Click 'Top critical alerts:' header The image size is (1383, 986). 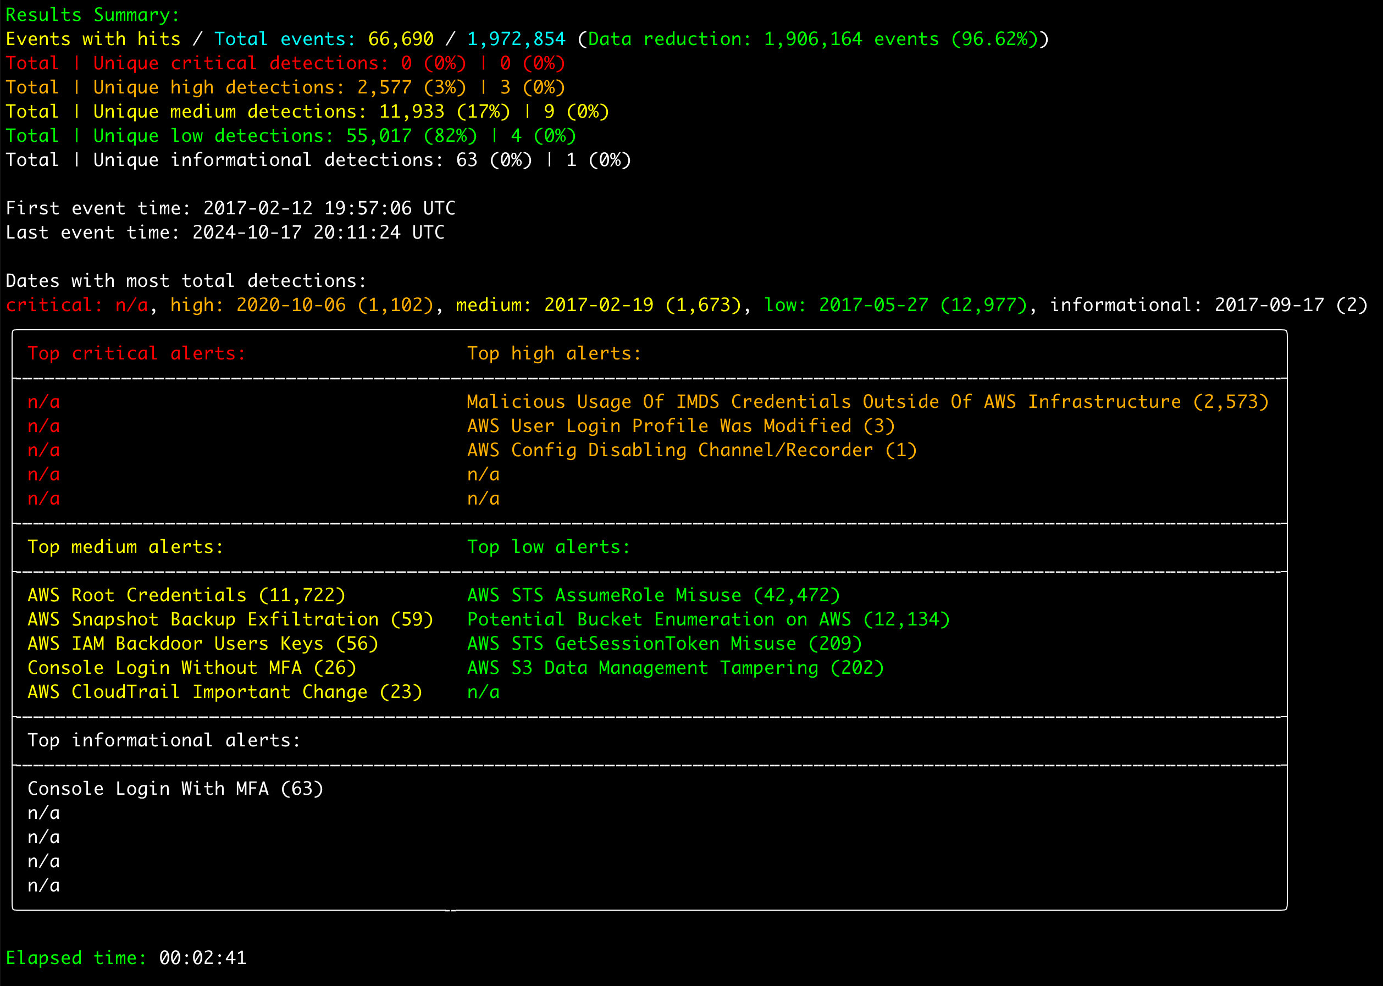137,353
